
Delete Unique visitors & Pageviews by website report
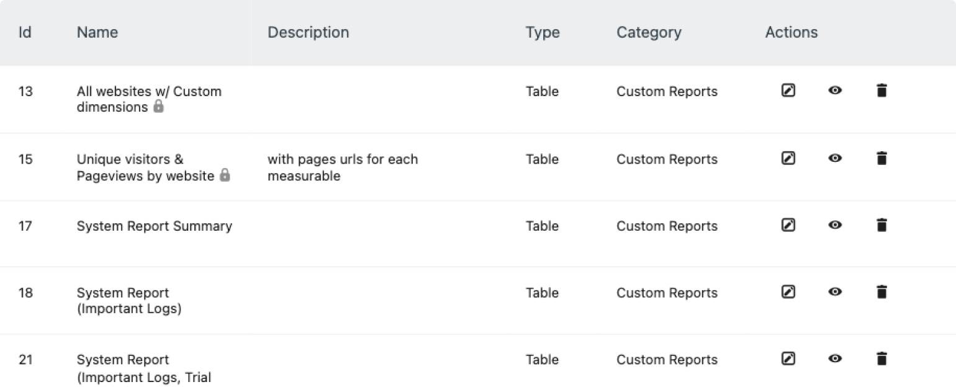881,158
